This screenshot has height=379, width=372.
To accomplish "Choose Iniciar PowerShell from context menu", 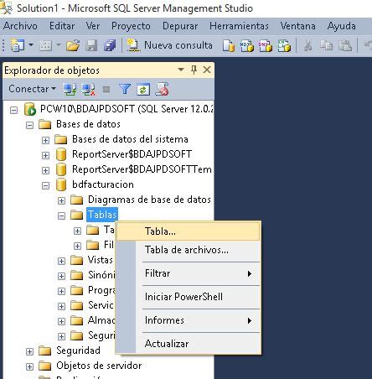I will click(x=189, y=297).
